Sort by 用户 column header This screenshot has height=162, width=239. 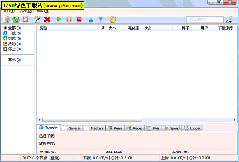[x=201, y=28]
